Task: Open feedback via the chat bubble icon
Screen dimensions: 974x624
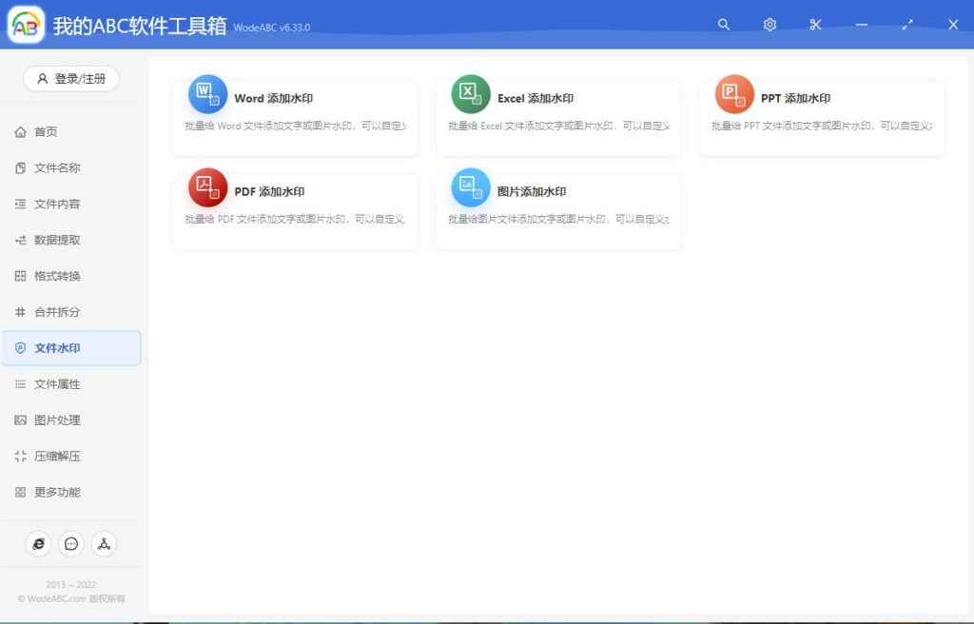Action: [71, 543]
